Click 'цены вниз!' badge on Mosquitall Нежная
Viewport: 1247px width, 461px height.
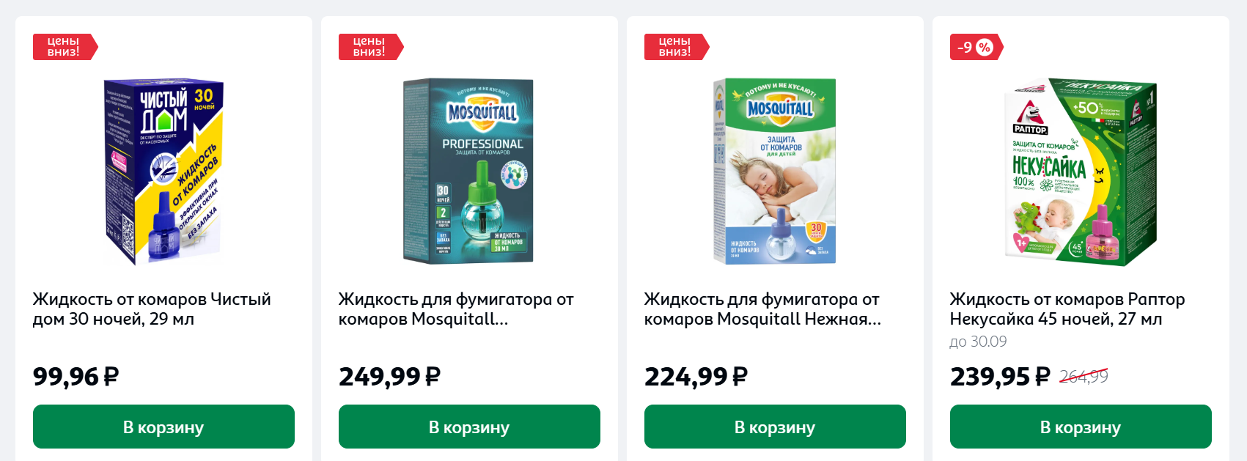click(x=676, y=47)
